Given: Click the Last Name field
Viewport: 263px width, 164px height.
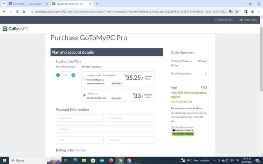Looking at the screenshot, I should 131,118.
